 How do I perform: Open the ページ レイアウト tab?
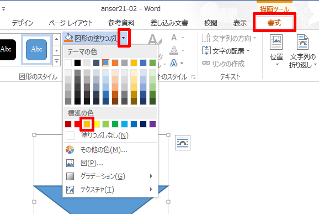pos(71,23)
